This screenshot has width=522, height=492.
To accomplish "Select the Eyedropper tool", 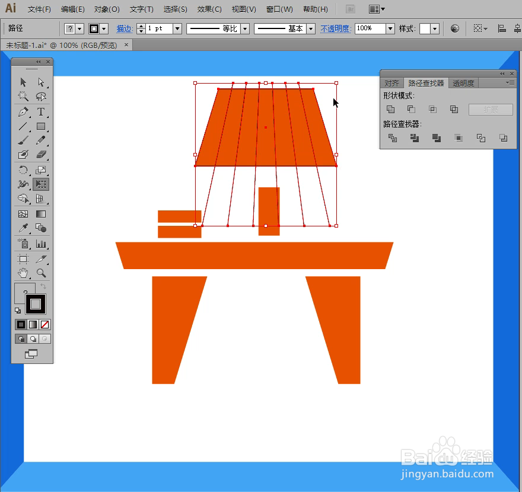I will coord(23,228).
